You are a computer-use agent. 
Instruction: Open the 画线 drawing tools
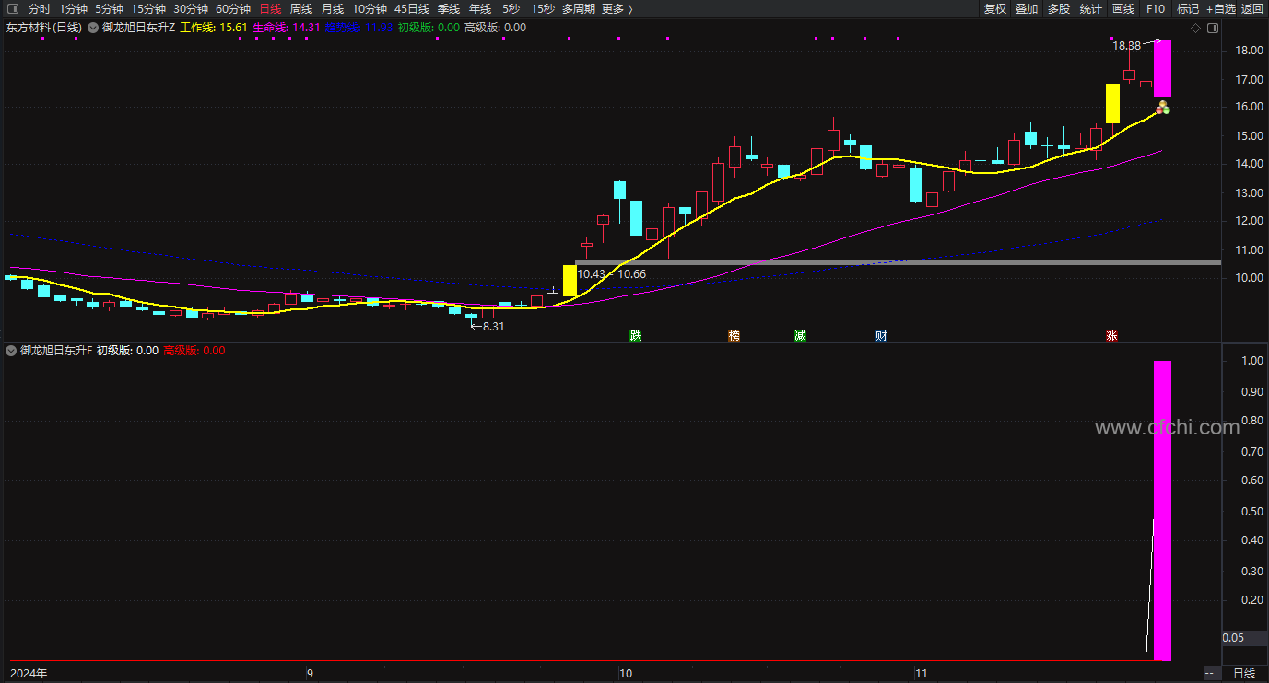point(1123,8)
